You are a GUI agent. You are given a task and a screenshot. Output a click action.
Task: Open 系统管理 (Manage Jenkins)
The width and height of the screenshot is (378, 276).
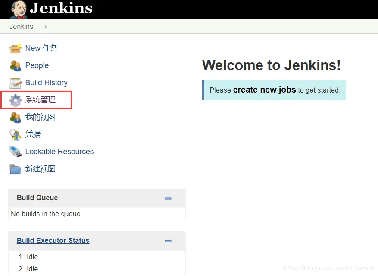40,100
